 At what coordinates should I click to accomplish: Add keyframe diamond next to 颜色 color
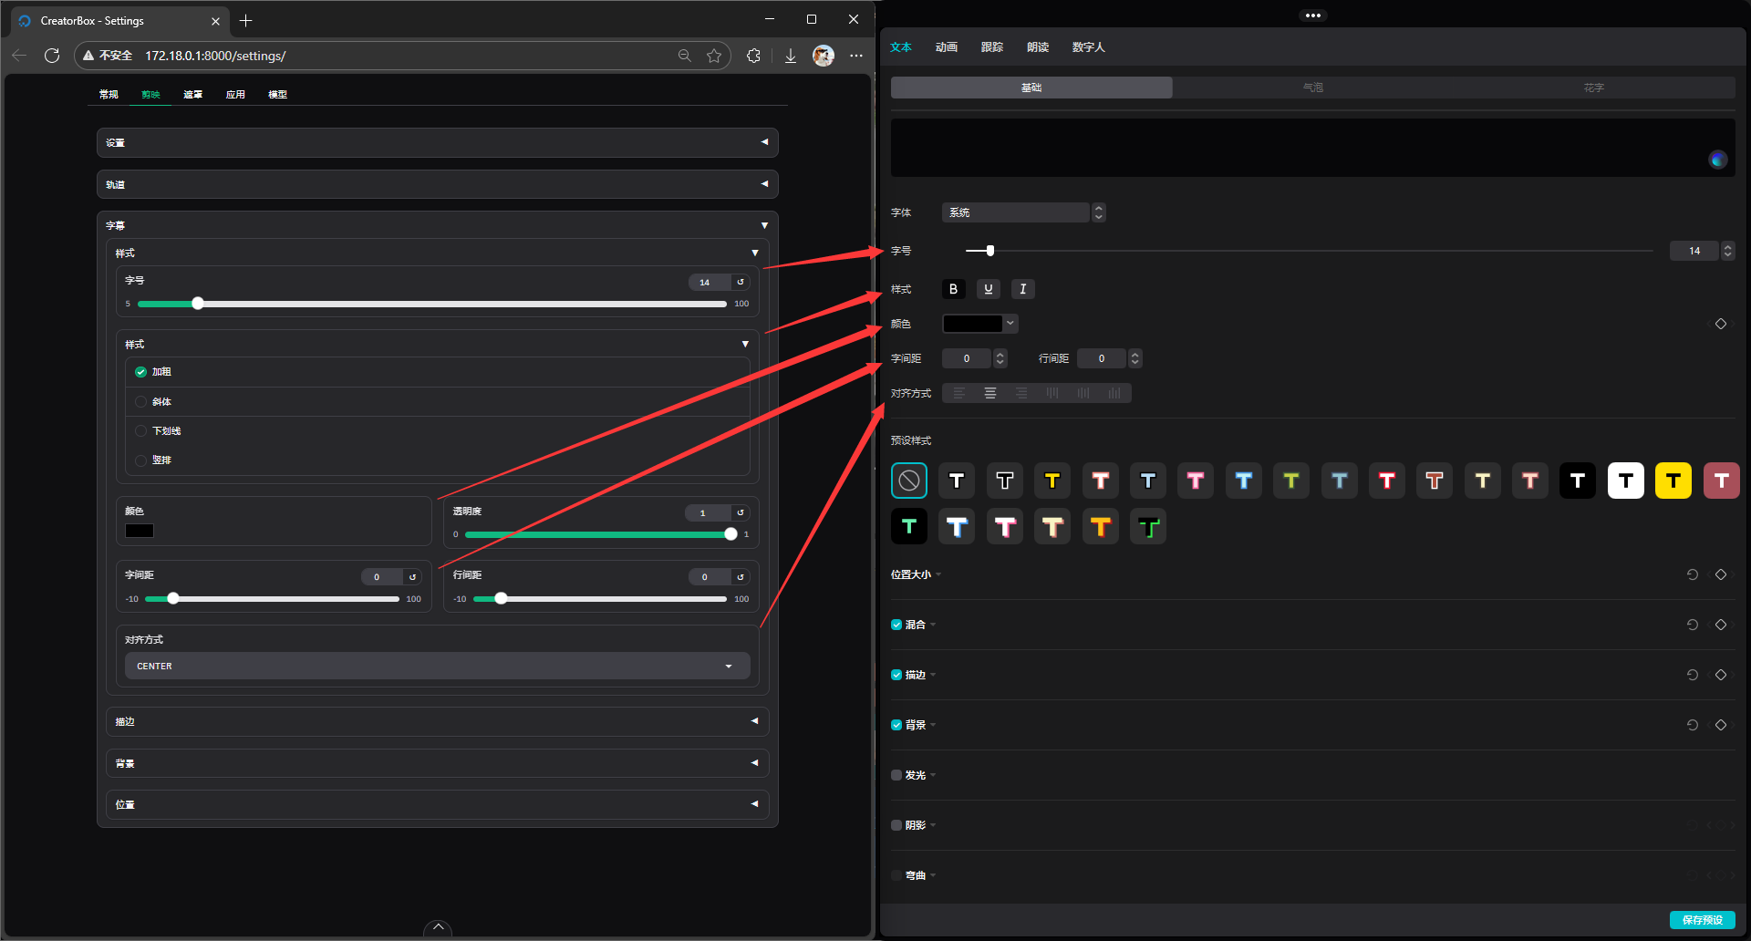[1721, 324]
